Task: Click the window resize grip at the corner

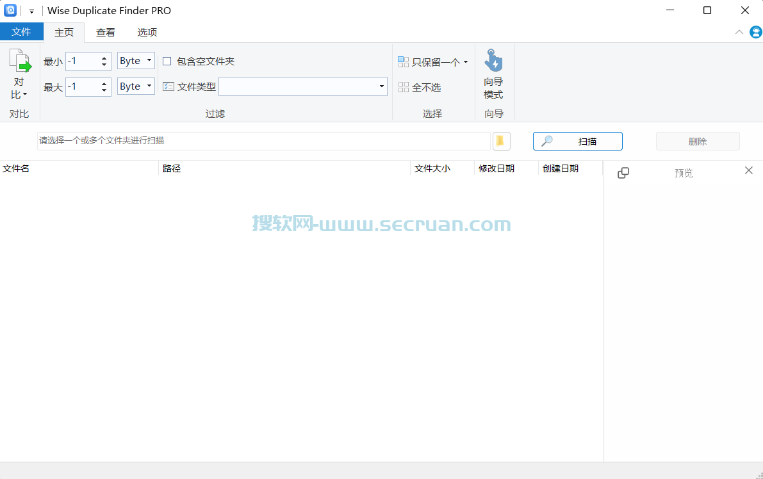Action: 759,475
